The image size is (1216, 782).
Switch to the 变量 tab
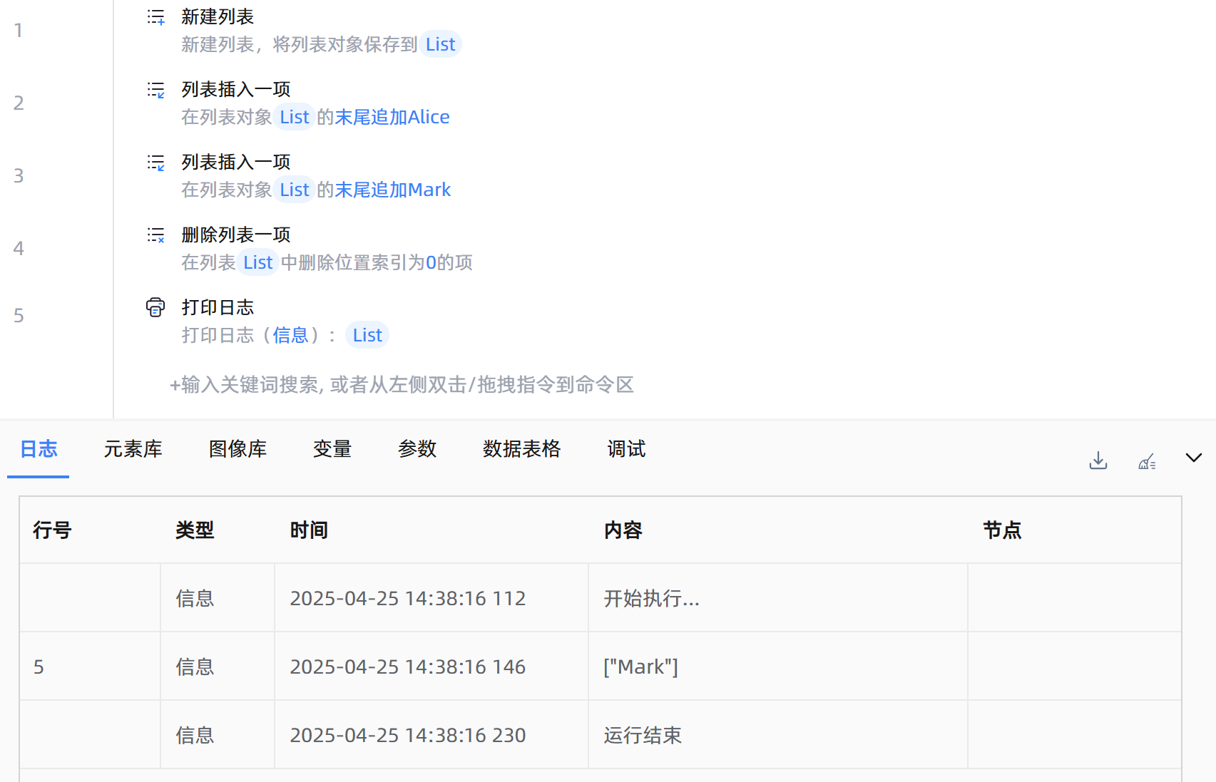tap(332, 449)
